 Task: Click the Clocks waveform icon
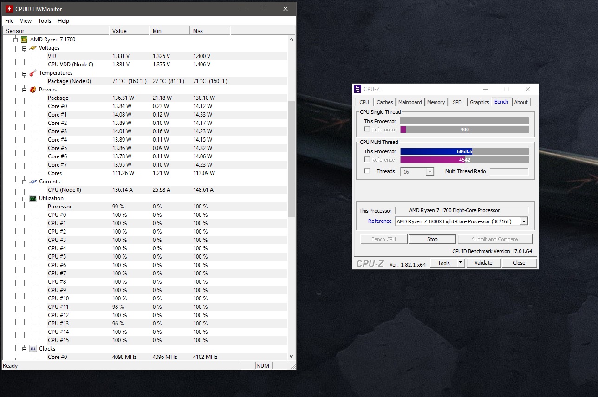[33, 349]
